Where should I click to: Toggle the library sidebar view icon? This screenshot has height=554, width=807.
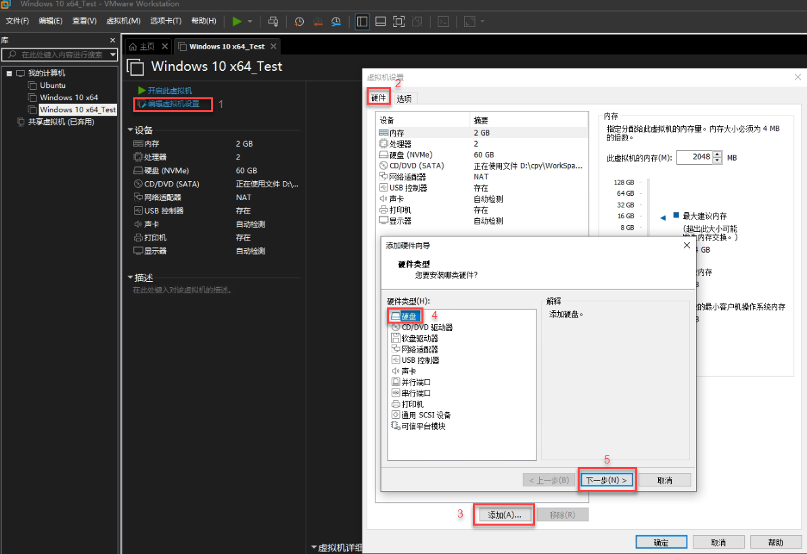coord(363,21)
